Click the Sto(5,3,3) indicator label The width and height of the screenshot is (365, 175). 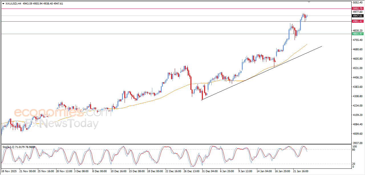(8, 147)
